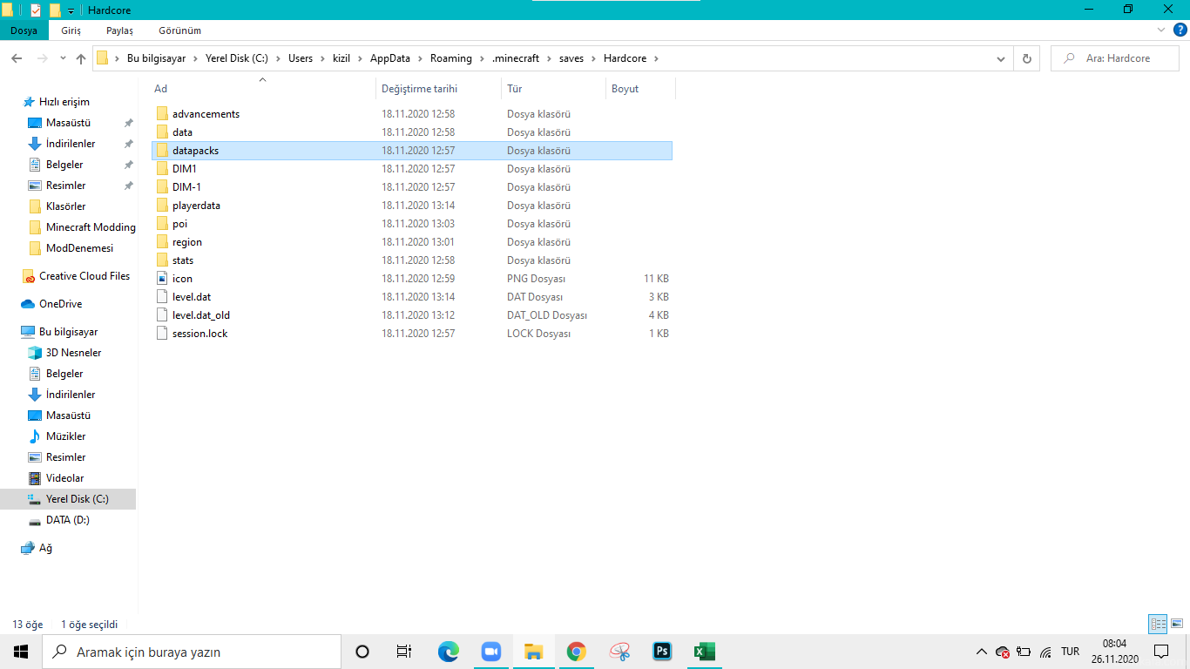Open the recent locations dropdown arrow
The image size is (1190, 669).
63,58
